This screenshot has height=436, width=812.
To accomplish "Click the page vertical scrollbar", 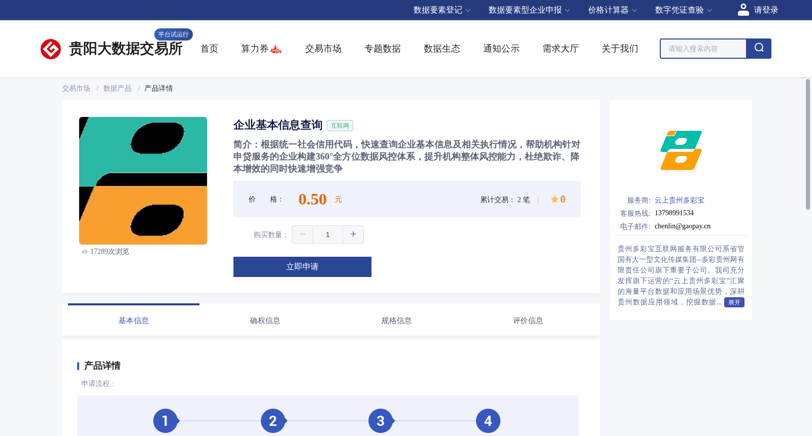I will (808, 144).
